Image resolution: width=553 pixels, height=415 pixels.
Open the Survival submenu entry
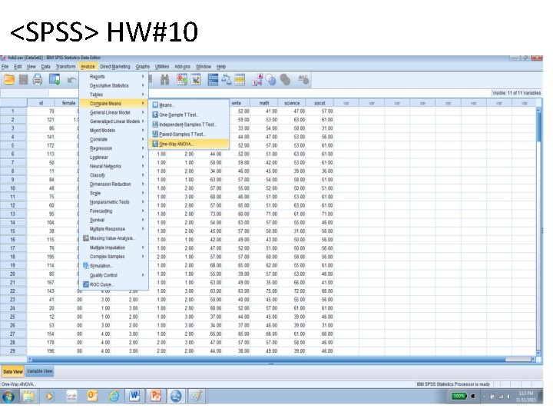tap(114, 221)
